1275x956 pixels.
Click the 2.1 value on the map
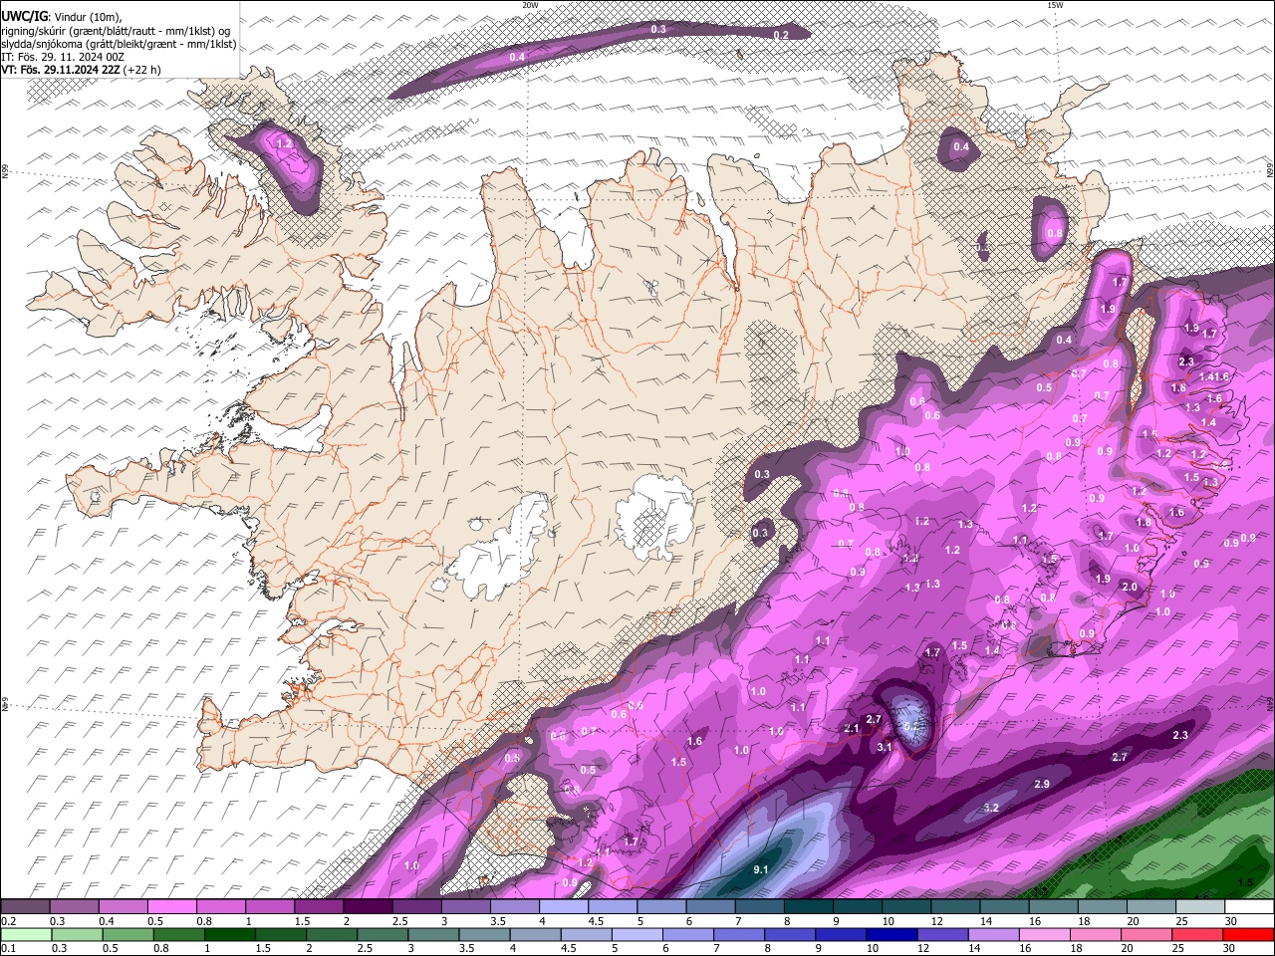(852, 729)
